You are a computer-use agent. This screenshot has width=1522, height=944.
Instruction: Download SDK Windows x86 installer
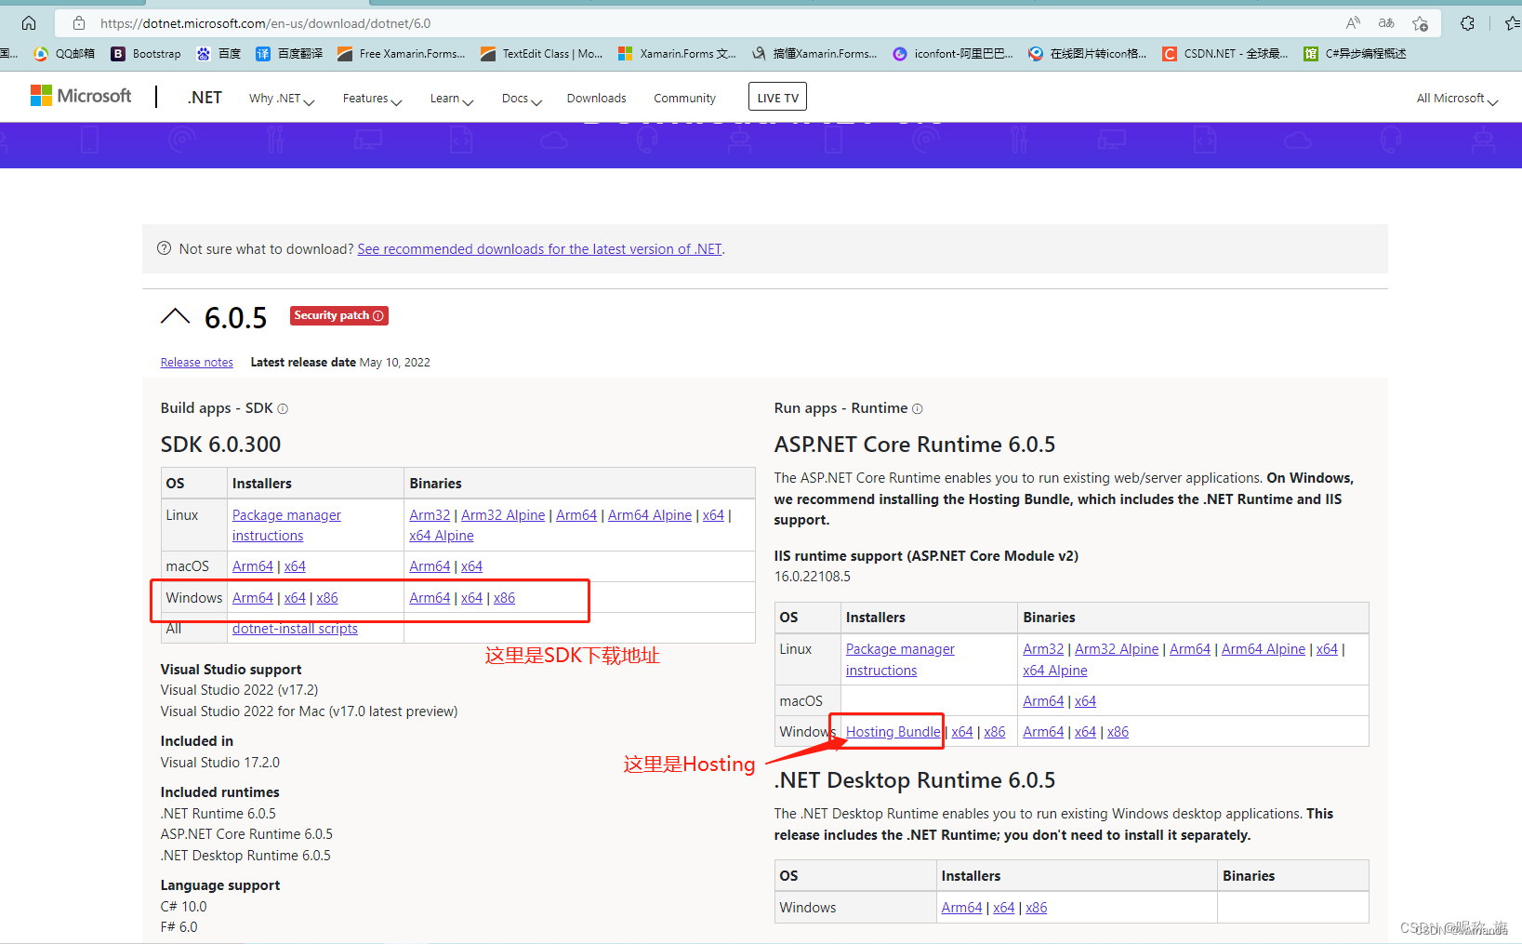pos(327,598)
